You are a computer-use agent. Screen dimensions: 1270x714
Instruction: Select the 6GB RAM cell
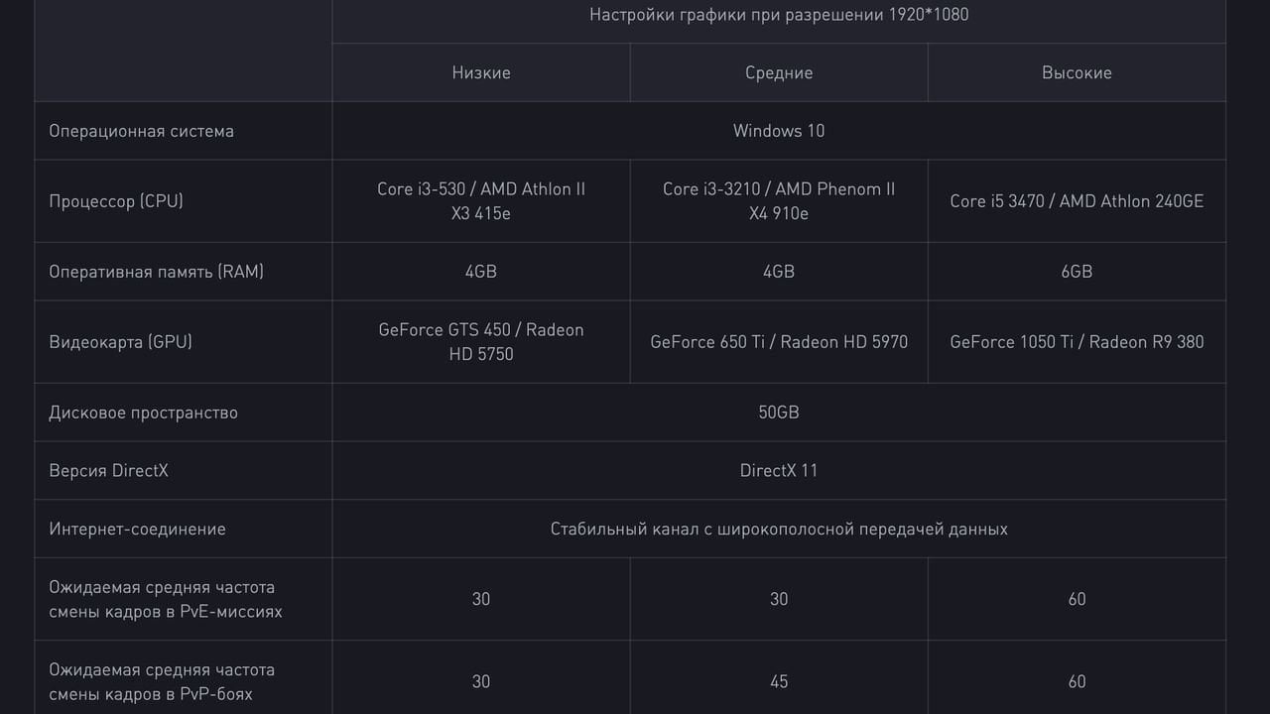coord(1077,272)
